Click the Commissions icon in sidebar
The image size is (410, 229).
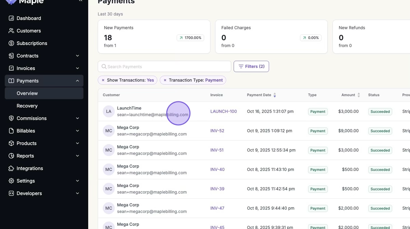(11, 118)
